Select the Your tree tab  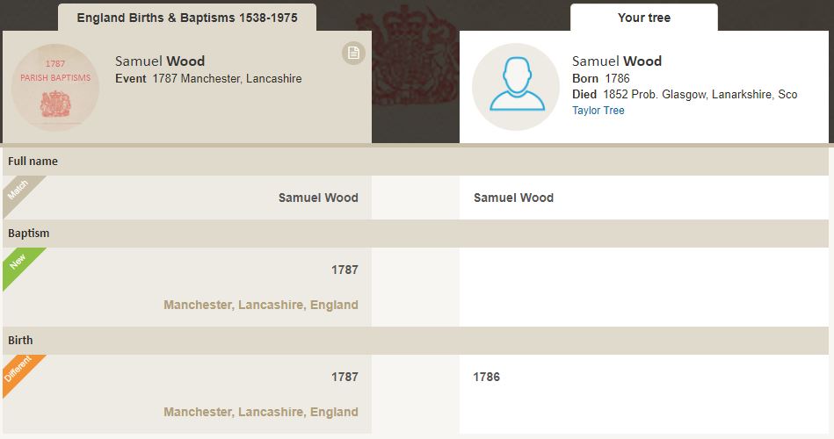click(644, 18)
